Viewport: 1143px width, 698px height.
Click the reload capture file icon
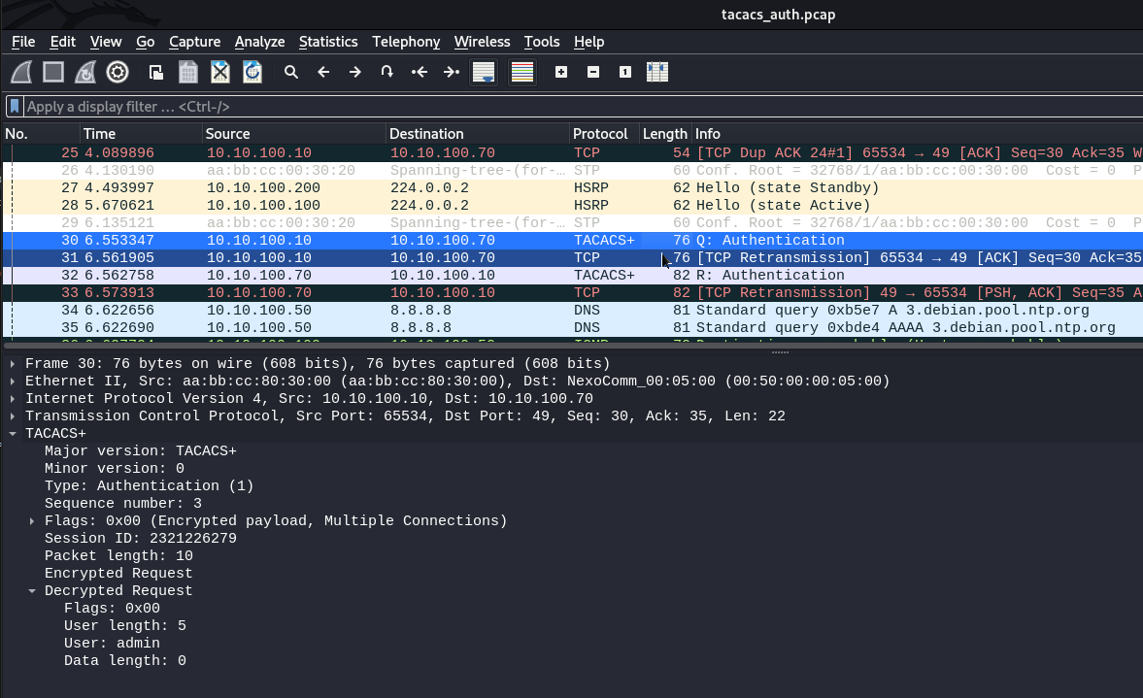tap(252, 72)
